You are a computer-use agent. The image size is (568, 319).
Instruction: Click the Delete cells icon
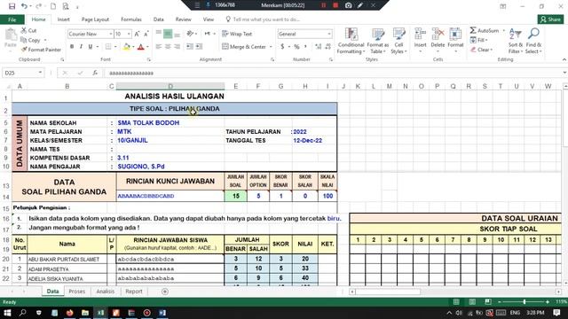tap(438, 35)
